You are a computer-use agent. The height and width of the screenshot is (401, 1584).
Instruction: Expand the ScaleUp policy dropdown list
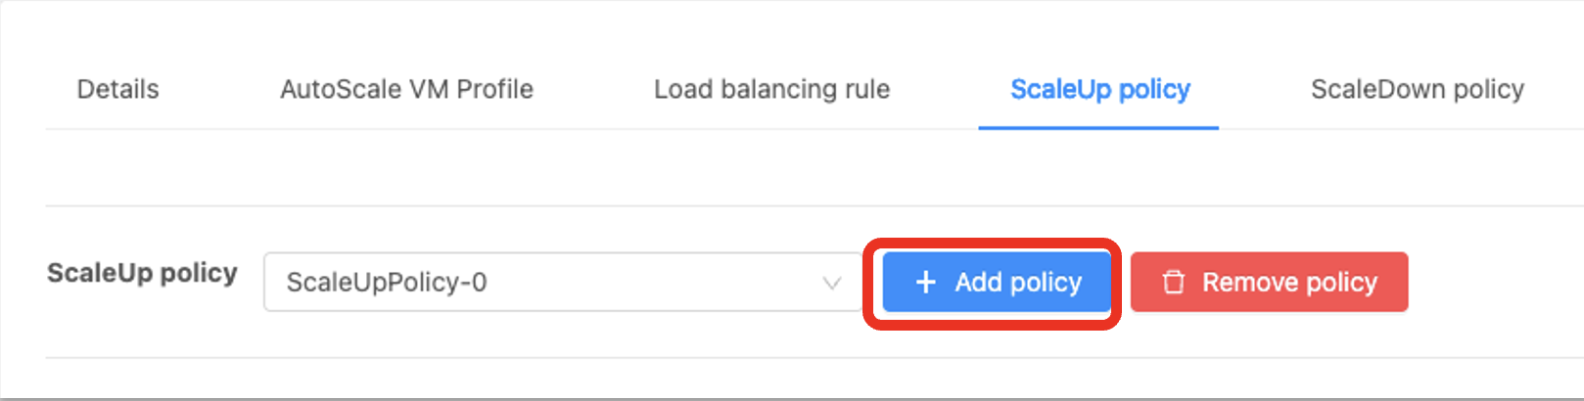564,282
